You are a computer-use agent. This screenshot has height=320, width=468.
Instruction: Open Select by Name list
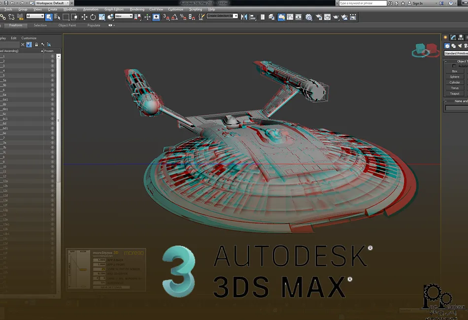(x=58, y=17)
